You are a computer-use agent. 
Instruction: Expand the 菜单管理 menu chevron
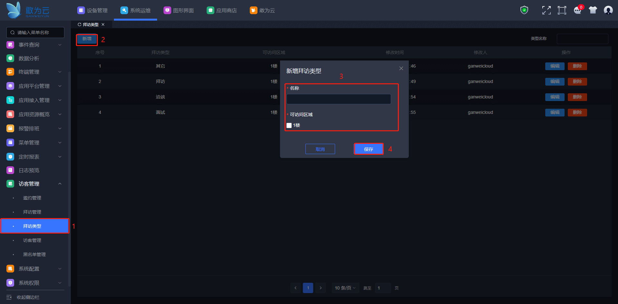tap(60, 143)
